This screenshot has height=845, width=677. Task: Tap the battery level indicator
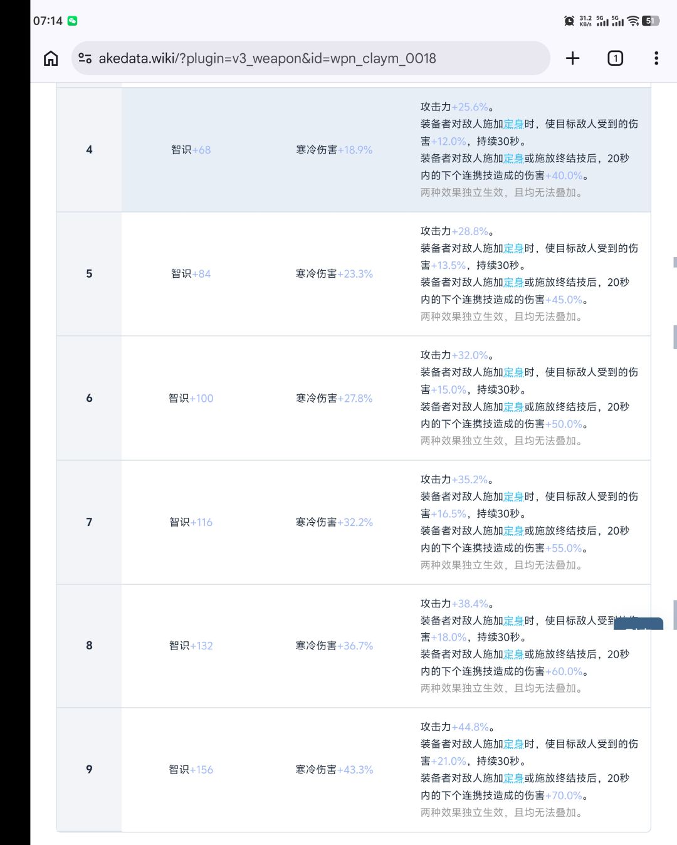coord(651,21)
